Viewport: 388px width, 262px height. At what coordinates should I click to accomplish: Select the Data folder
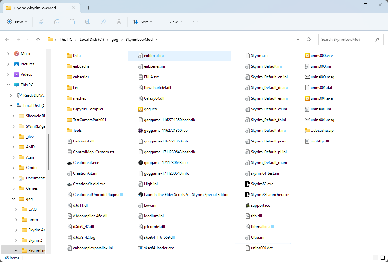click(x=74, y=56)
